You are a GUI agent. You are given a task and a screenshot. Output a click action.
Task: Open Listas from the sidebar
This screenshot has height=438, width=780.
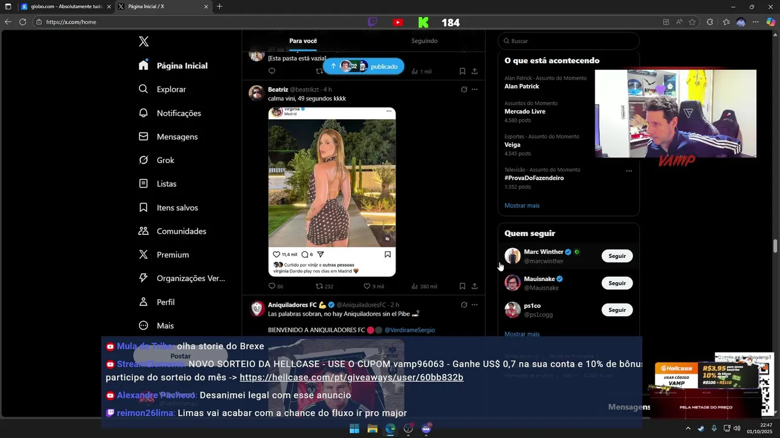coord(158,184)
